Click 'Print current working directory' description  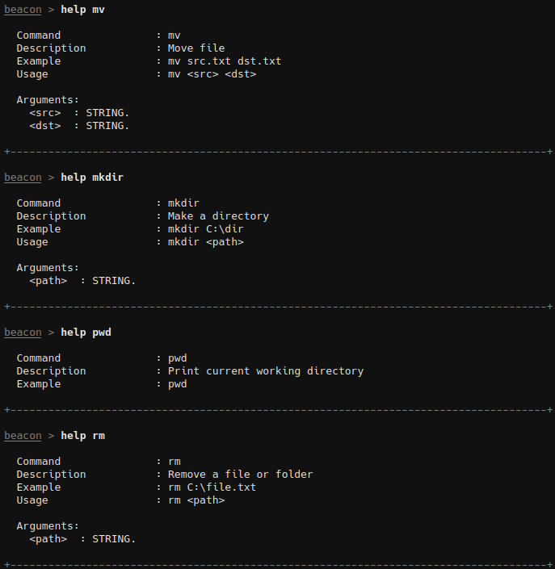[266, 371]
